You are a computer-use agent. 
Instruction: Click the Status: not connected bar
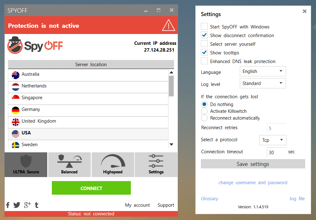[x=91, y=214]
